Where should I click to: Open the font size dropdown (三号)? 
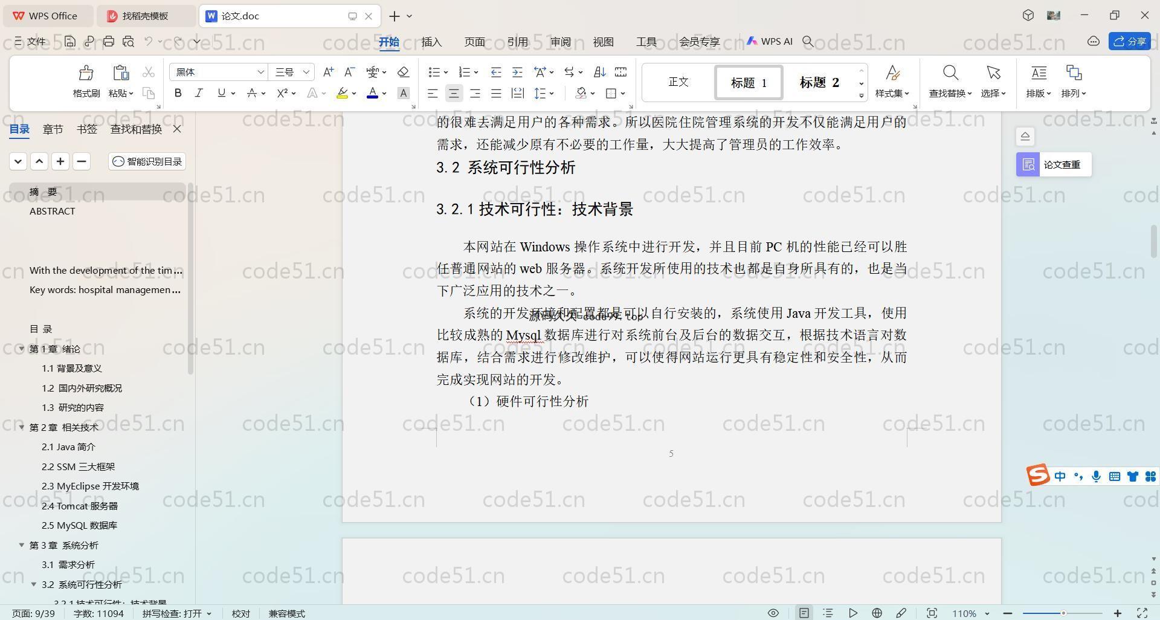pyautogui.click(x=306, y=72)
